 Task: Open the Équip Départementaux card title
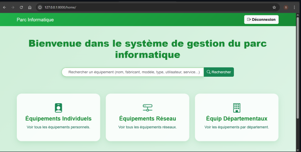tap(237, 118)
